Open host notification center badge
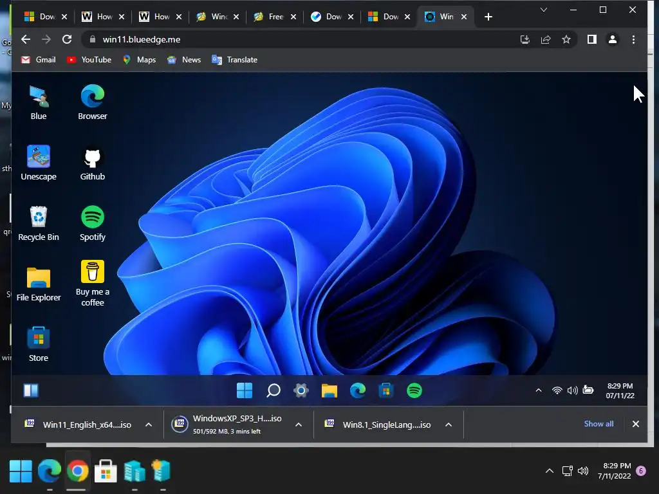 [641, 471]
